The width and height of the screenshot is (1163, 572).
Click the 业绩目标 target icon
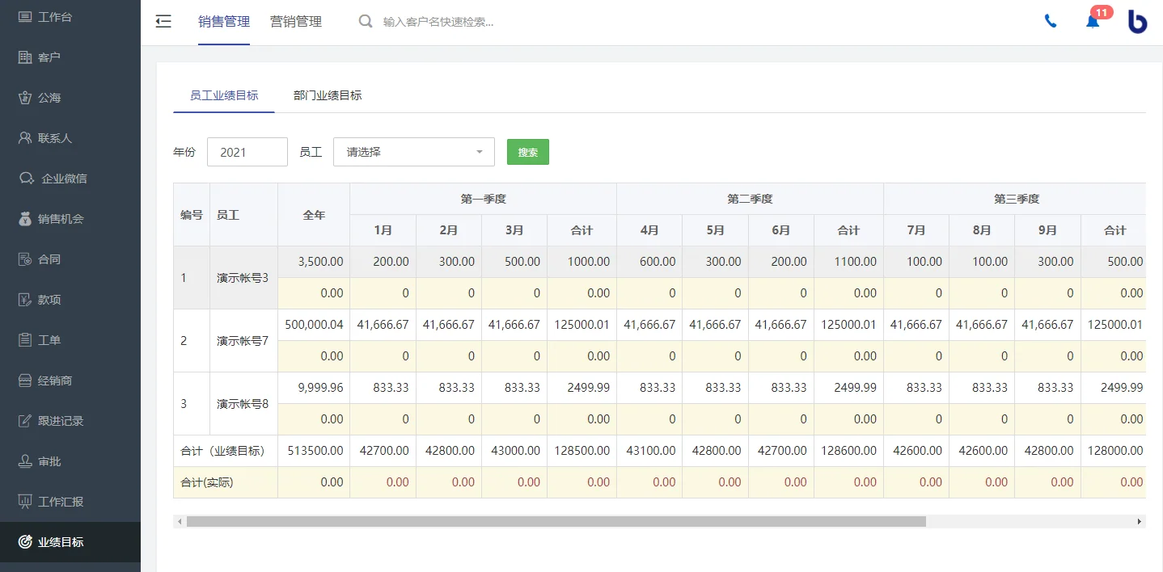click(x=25, y=541)
